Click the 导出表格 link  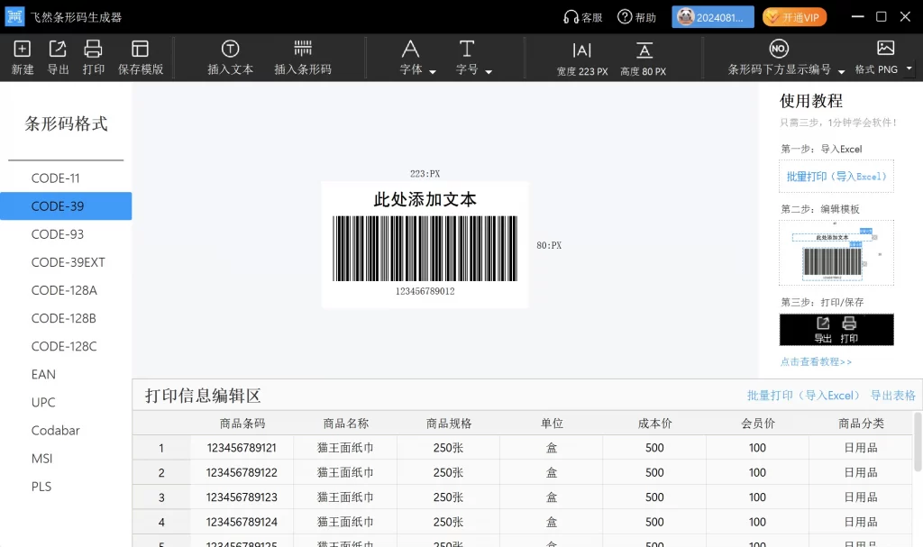[x=893, y=396]
